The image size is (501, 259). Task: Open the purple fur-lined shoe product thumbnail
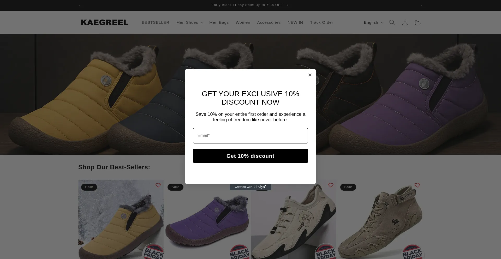(x=207, y=222)
